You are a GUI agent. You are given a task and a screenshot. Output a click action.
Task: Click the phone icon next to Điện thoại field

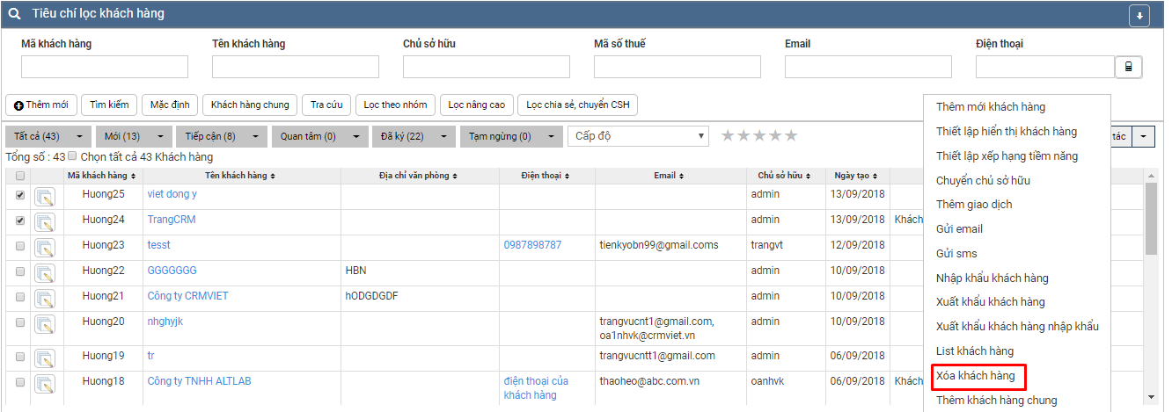[1128, 68]
